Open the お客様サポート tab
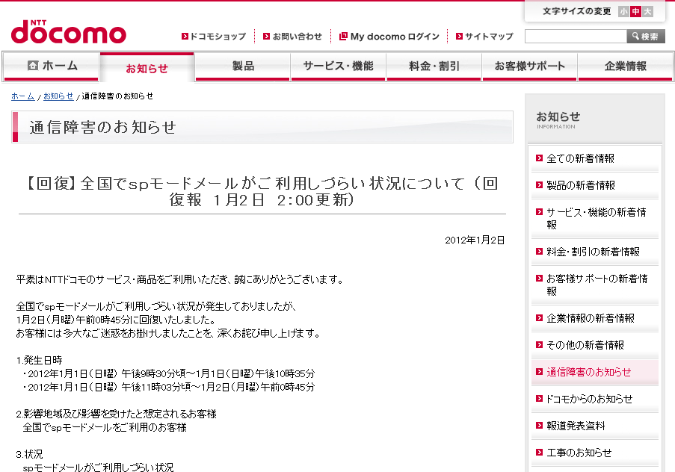 coord(529,66)
